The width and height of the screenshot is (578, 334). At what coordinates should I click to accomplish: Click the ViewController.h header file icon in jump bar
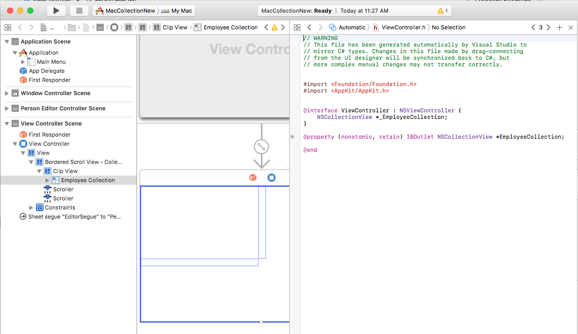[377, 27]
